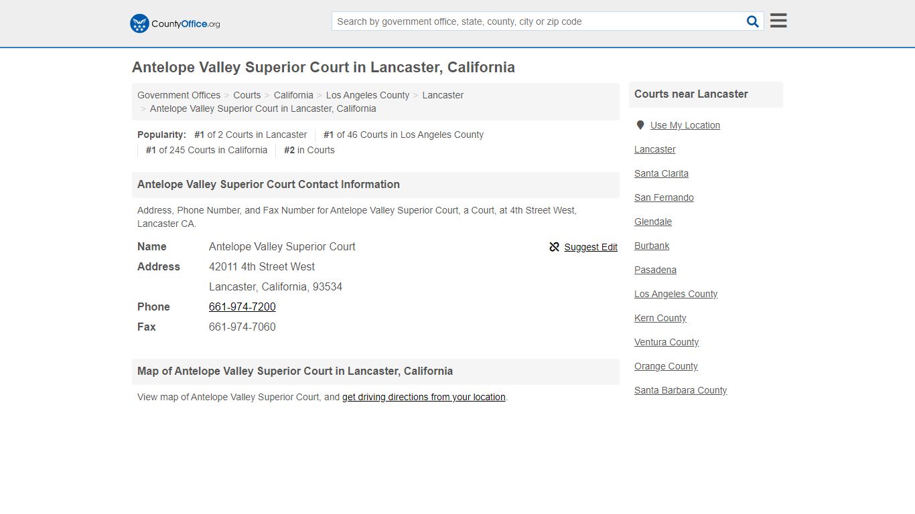
Task: Open Government Offices breadcrumb
Action: tap(179, 95)
